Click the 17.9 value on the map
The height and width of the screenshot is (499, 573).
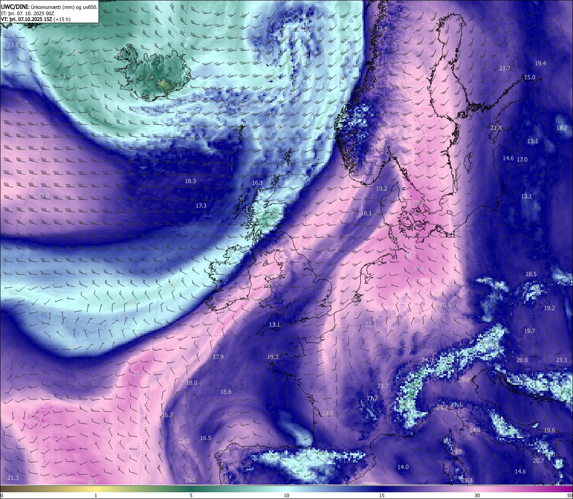coord(218,357)
